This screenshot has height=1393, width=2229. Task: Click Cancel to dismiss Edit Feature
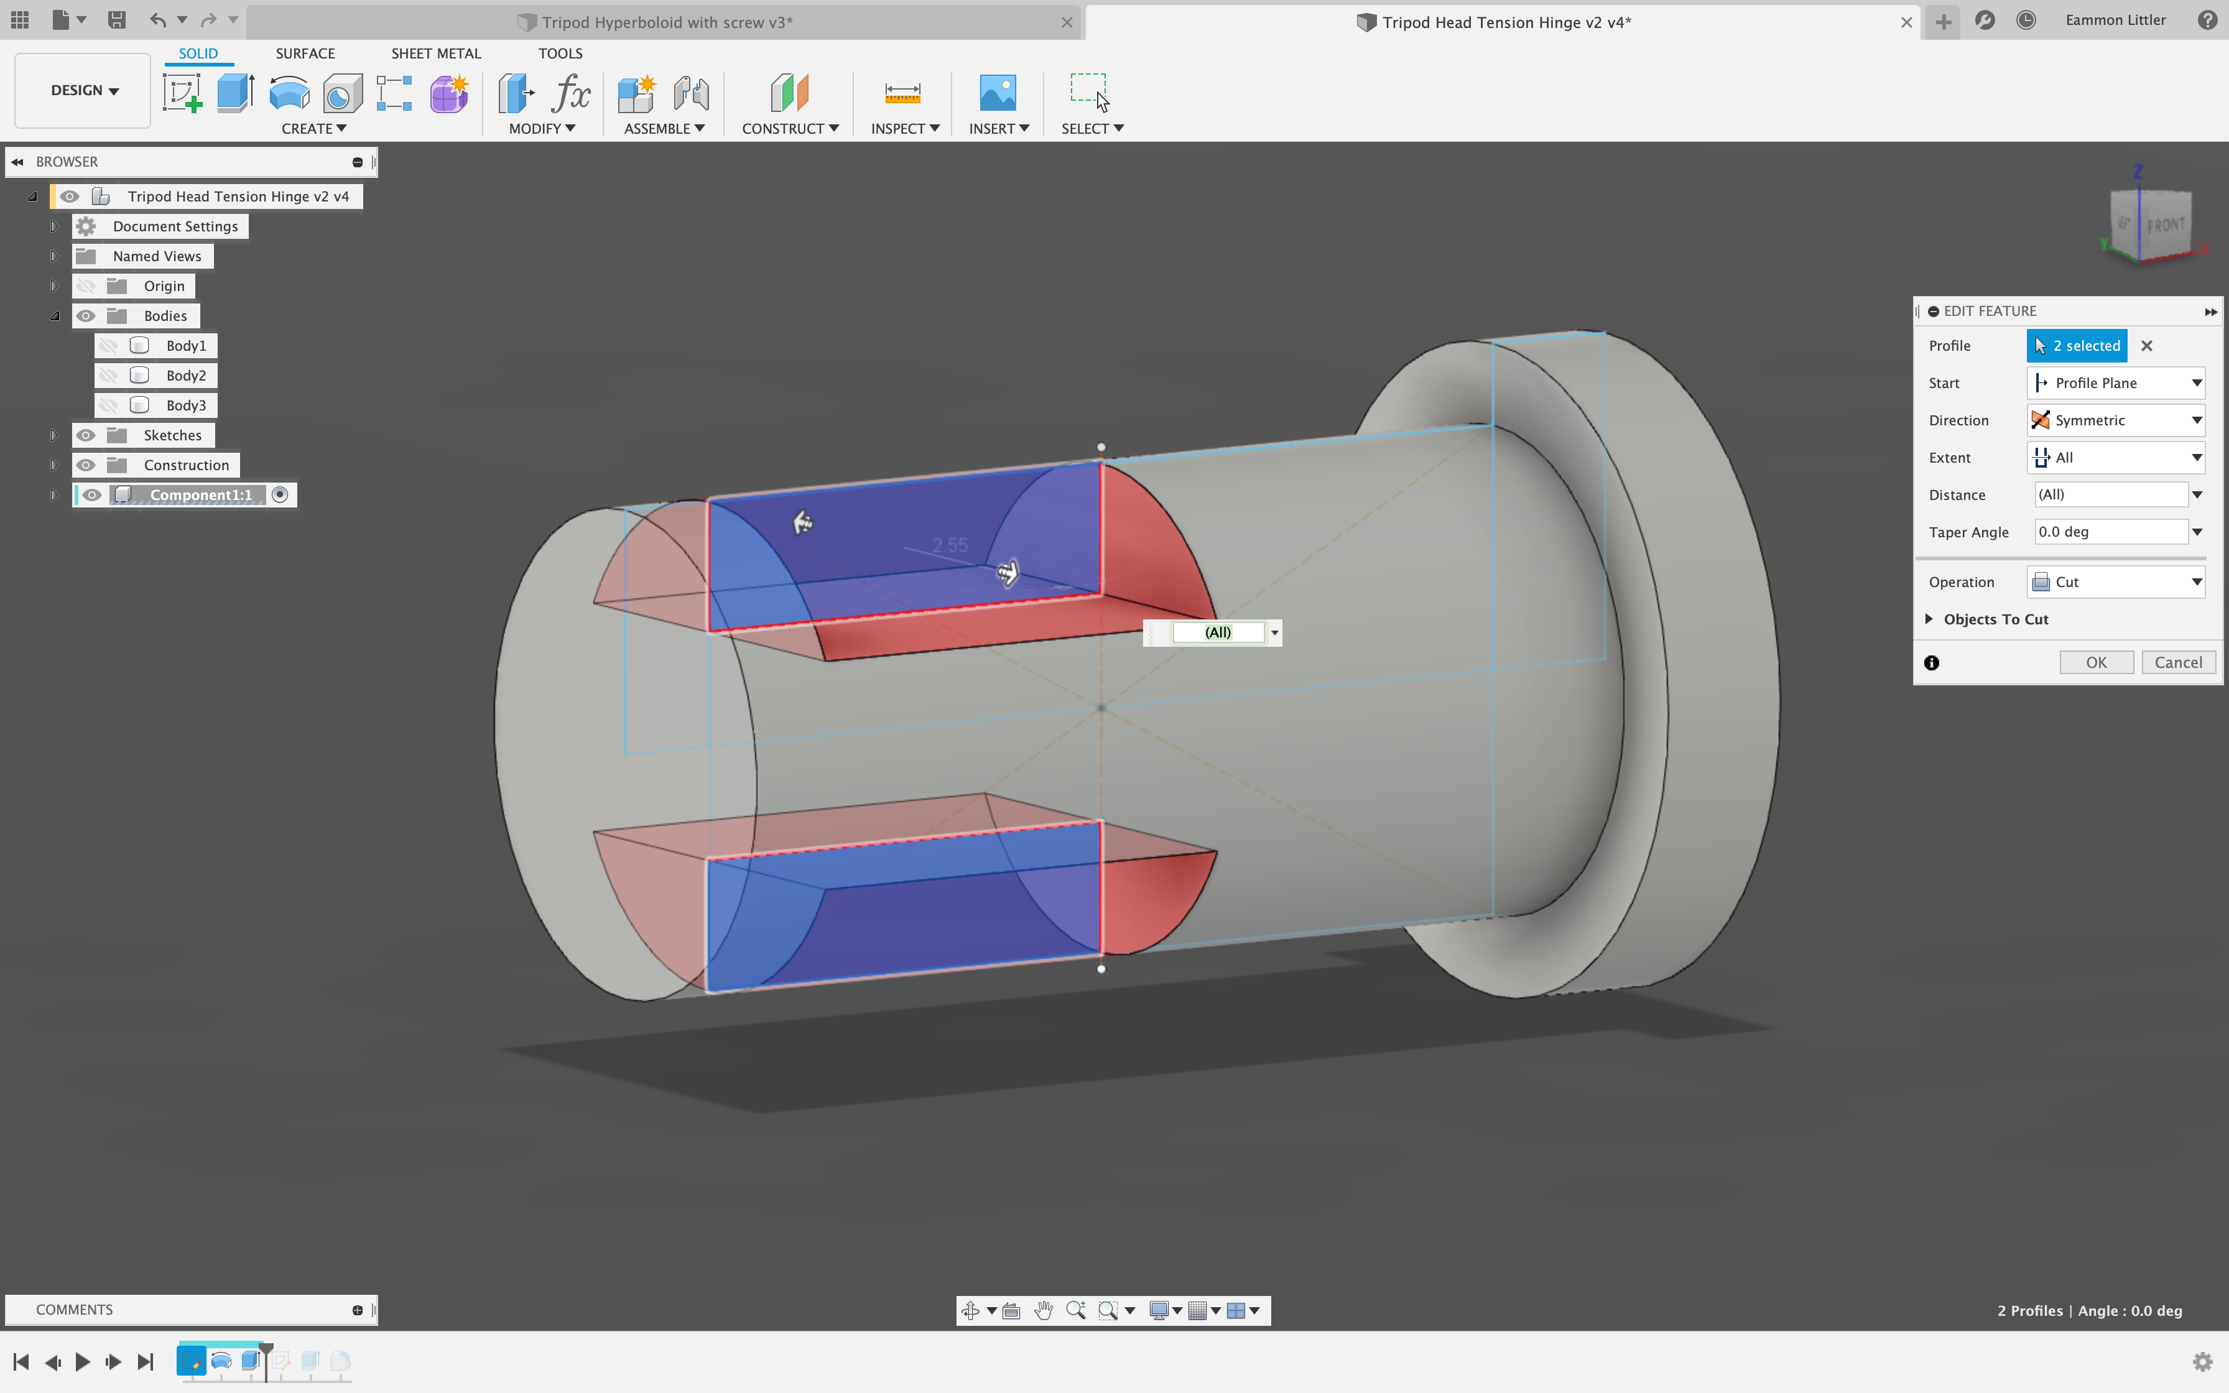tap(2176, 660)
